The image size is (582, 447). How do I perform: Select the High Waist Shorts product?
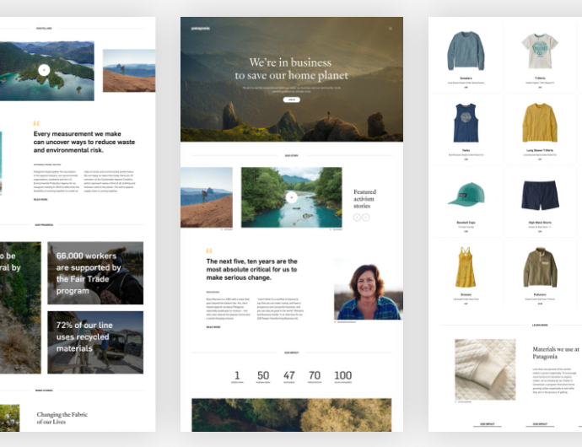click(x=540, y=202)
